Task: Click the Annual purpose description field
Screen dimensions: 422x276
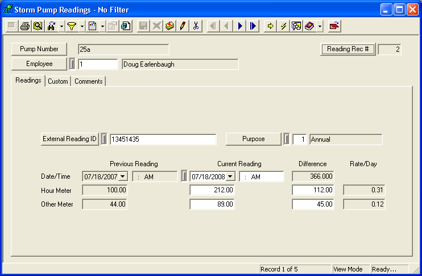Action: [346, 139]
